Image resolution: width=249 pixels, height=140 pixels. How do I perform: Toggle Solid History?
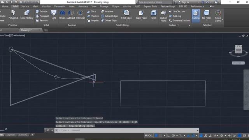pos(27,15)
